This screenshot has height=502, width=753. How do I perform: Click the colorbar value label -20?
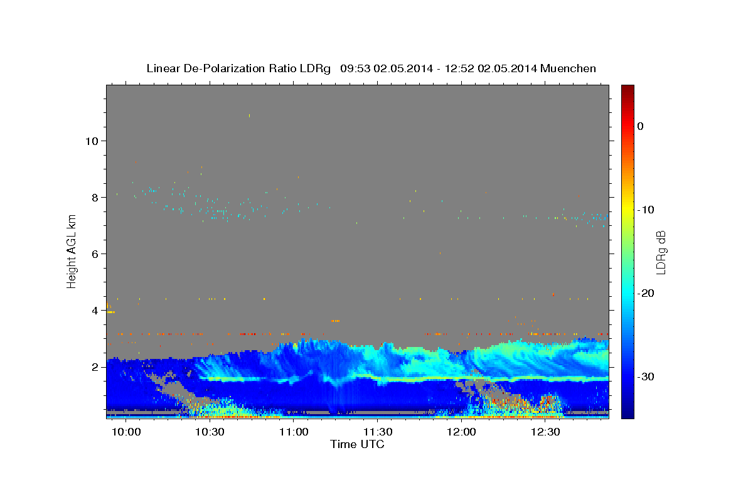[x=646, y=293]
